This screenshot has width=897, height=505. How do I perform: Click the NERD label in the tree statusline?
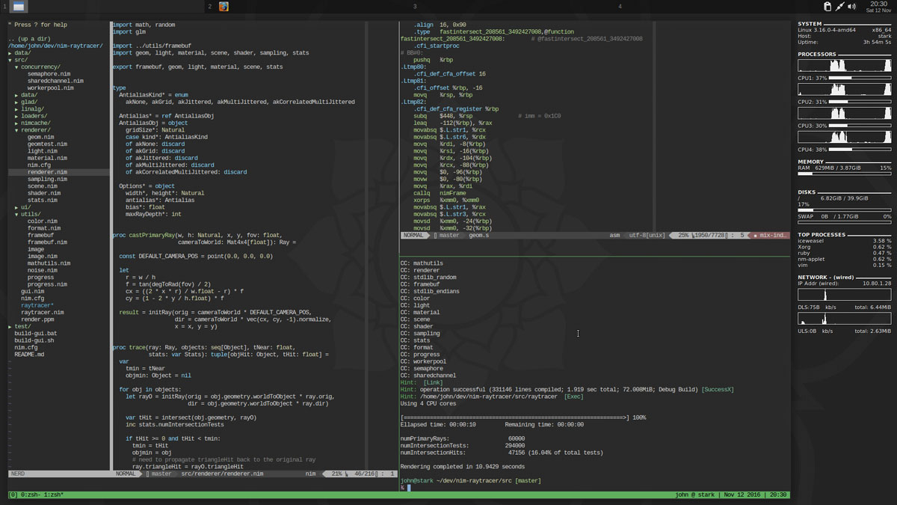(16, 474)
